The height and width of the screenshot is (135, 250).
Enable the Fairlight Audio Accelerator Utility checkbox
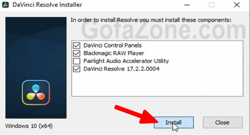77,61
